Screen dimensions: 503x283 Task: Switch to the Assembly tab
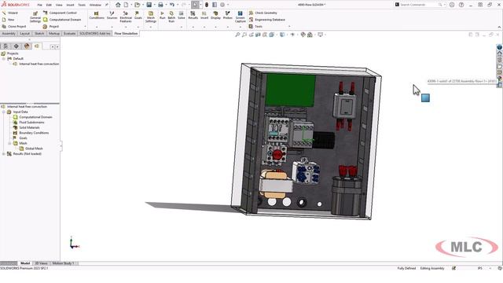pyautogui.click(x=9, y=33)
